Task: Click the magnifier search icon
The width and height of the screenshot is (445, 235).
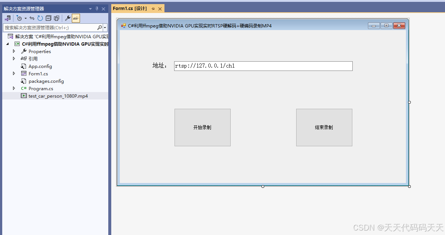Action: 99,28
